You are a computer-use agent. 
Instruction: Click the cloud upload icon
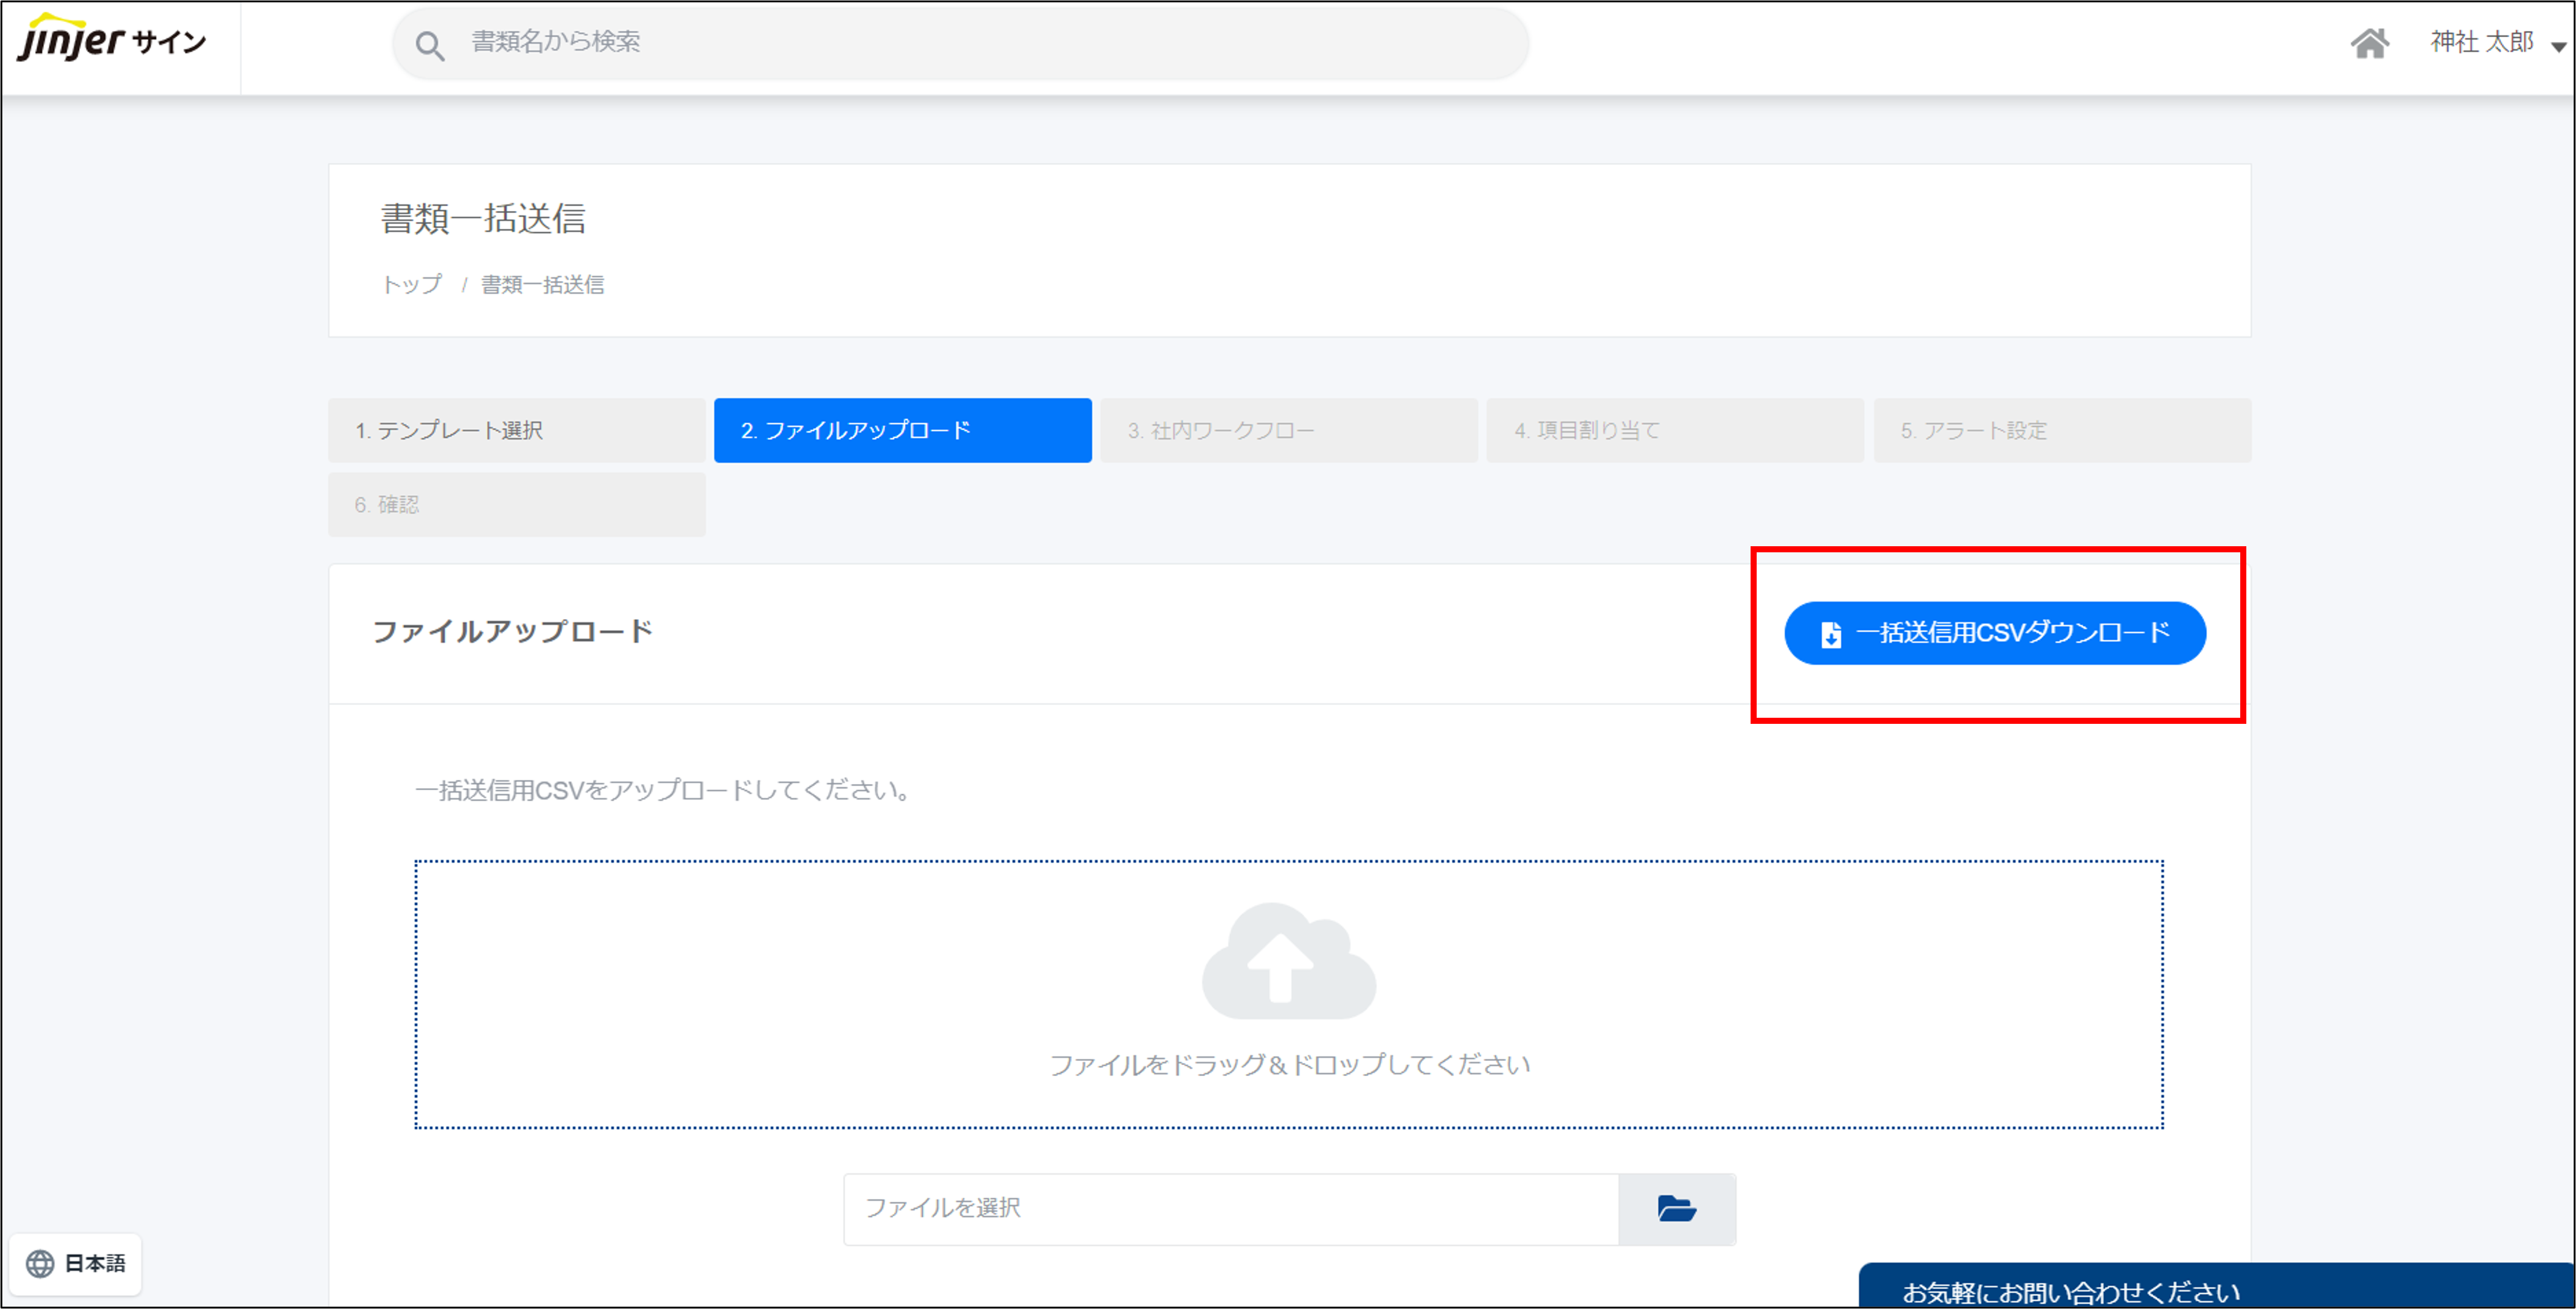click(x=1288, y=961)
